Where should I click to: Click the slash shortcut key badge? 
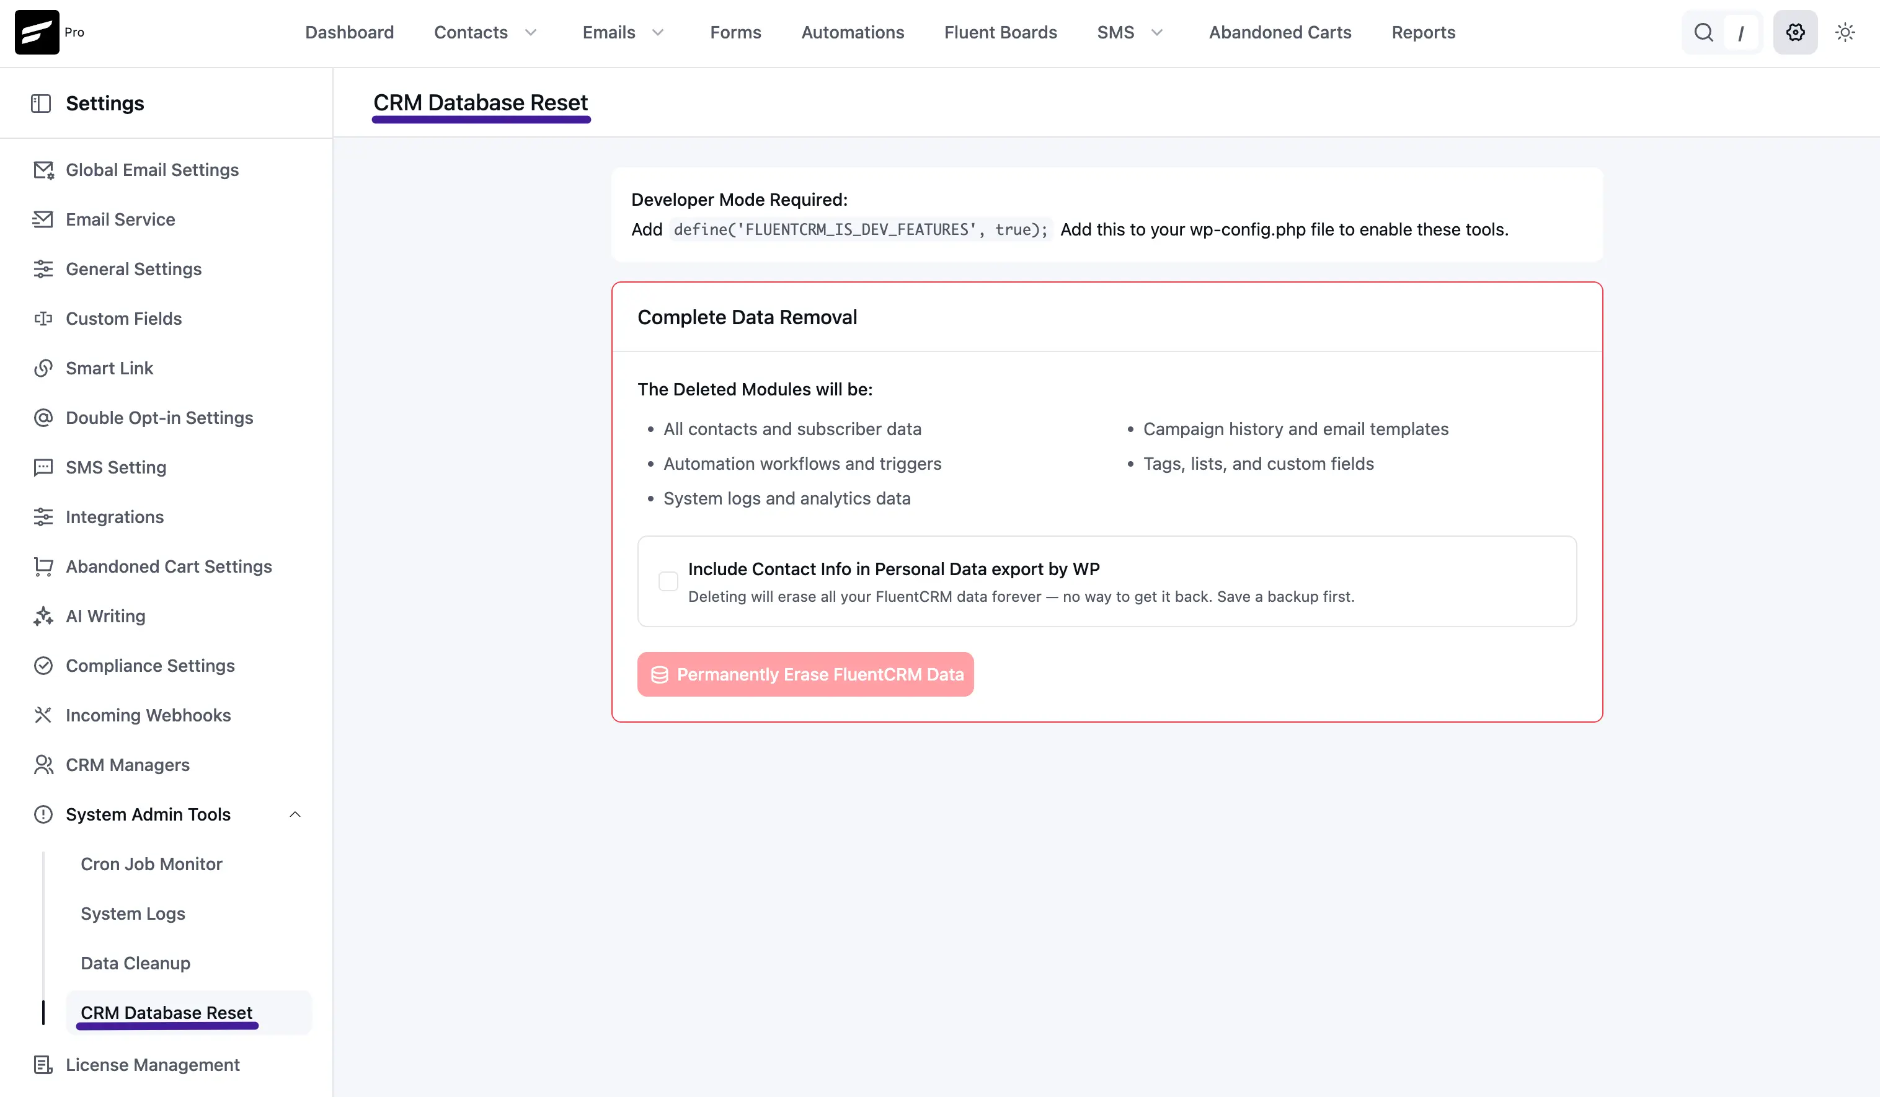pyautogui.click(x=1740, y=33)
